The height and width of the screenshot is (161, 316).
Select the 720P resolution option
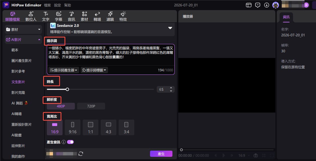tap(91, 106)
